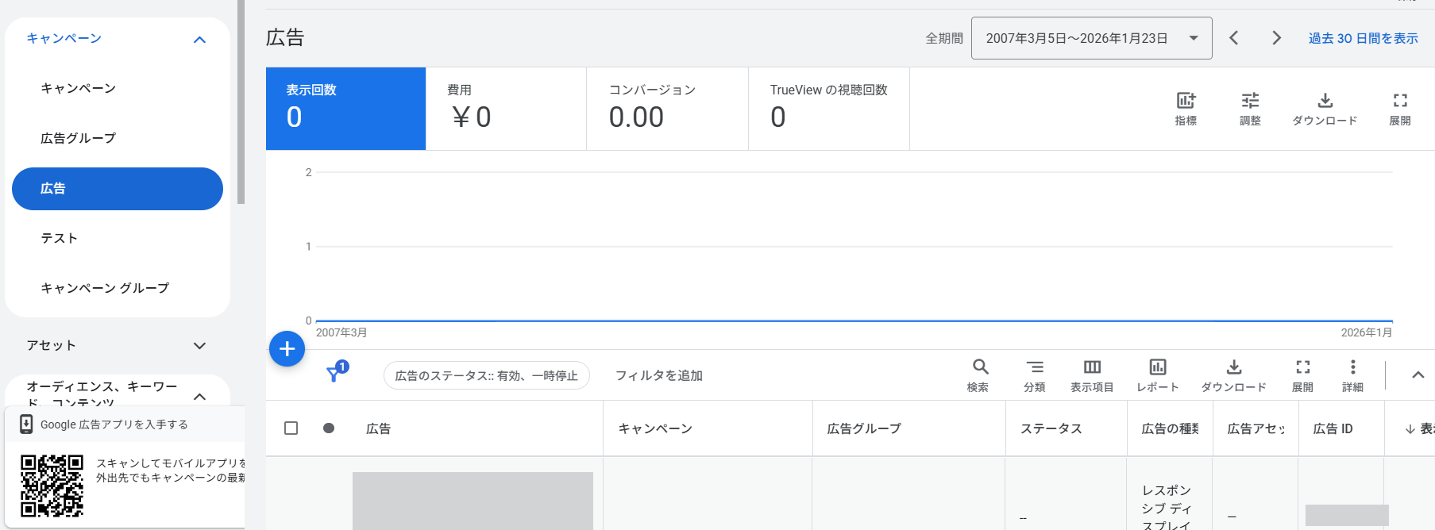This screenshot has height=530, width=1435.
Task: Click 過去 30 日間を表示 link
Action: (x=1363, y=38)
